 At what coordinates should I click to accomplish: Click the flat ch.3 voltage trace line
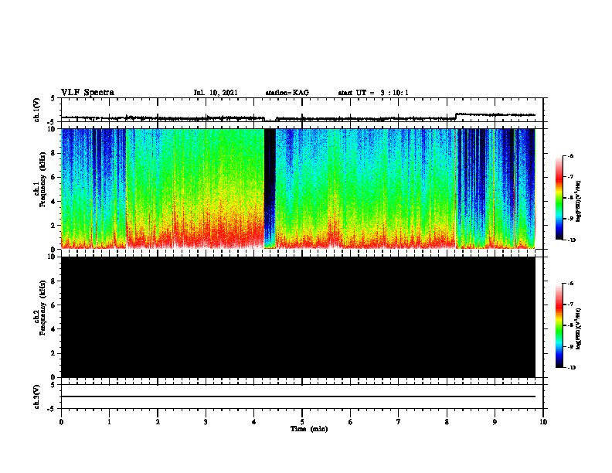(x=298, y=396)
